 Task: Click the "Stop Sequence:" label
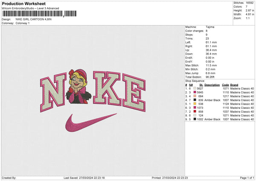tap(195, 81)
